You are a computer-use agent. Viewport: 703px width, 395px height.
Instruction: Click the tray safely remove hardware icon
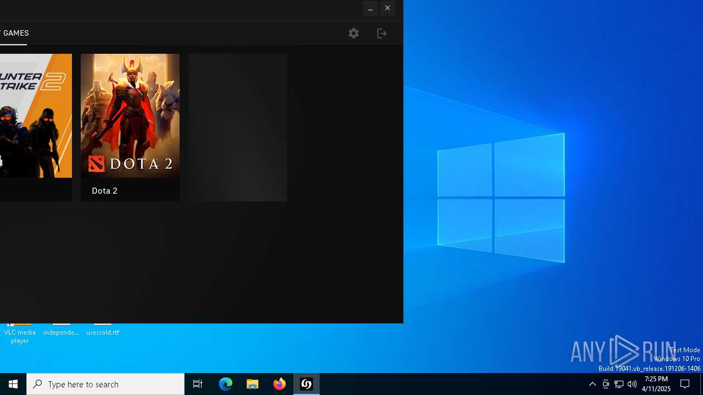(606, 384)
